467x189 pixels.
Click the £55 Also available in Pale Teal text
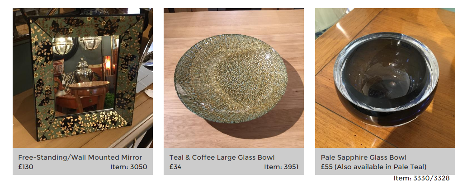[x=373, y=167]
